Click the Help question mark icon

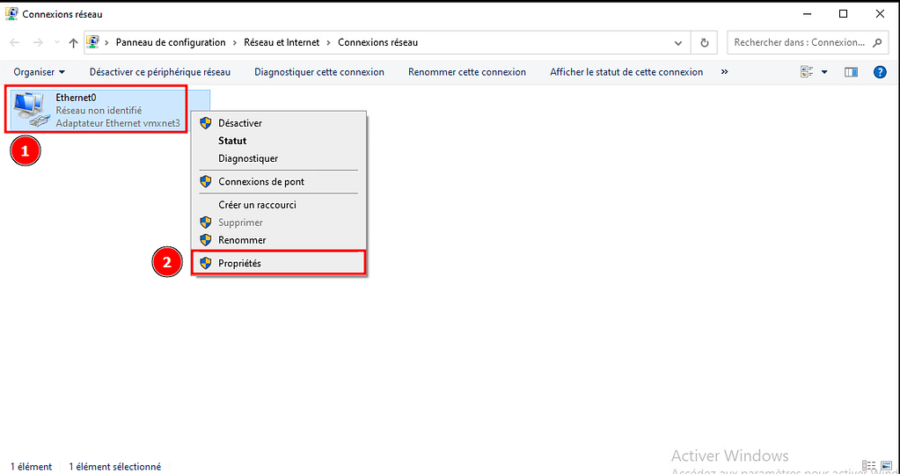click(878, 72)
